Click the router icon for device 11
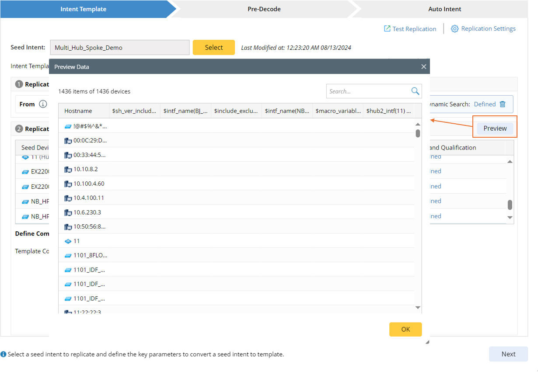Viewport: 538px width, 372px height. click(x=68, y=241)
